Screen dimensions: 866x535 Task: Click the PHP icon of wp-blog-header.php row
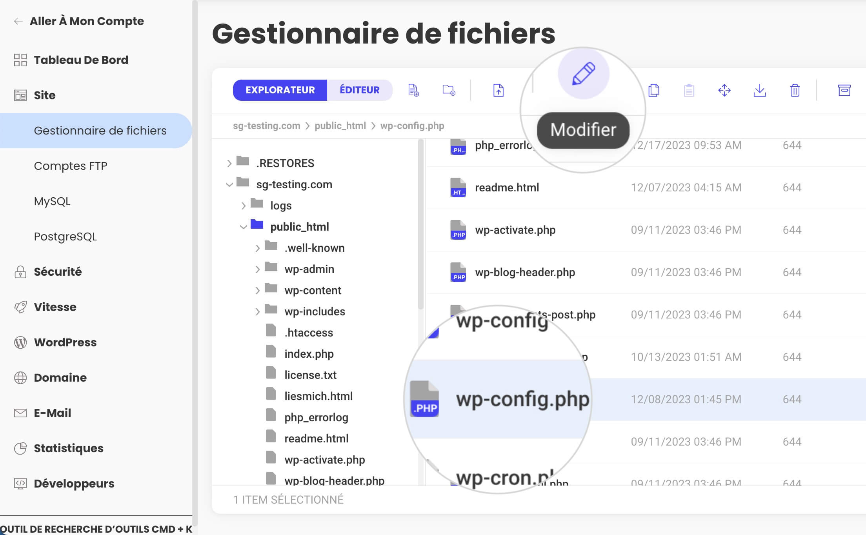(458, 272)
